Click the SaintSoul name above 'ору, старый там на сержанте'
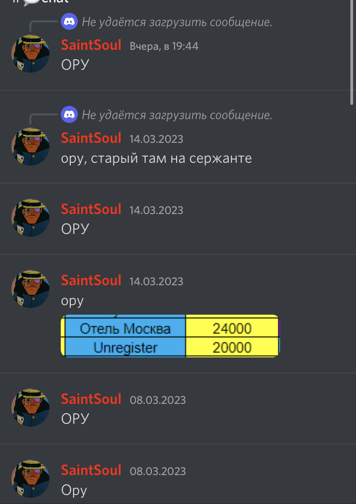Viewport: 356px width, 504px height. [x=91, y=138]
